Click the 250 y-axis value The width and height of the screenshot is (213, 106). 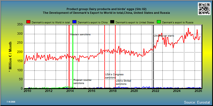point(20,43)
